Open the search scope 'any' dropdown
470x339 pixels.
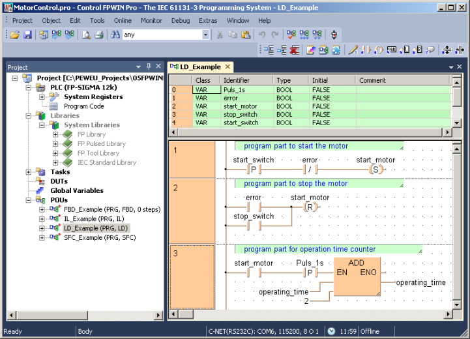point(205,35)
